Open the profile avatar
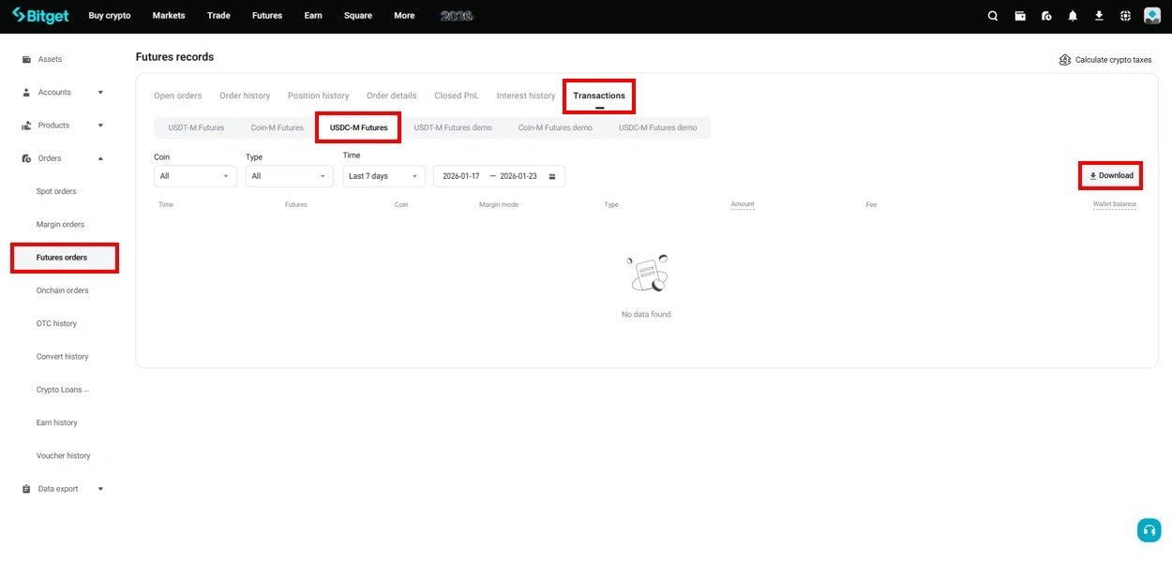The height and width of the screenshot is (577, 1172). (x=1152, y=15)
